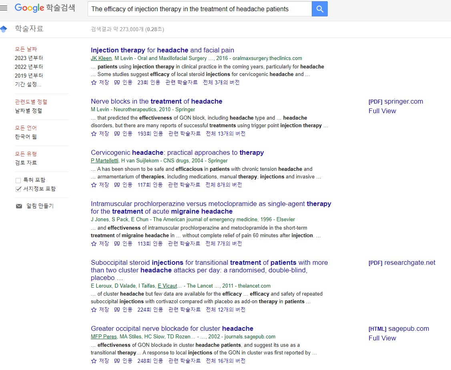Open author JK Kleen's profile

(101, 58)
